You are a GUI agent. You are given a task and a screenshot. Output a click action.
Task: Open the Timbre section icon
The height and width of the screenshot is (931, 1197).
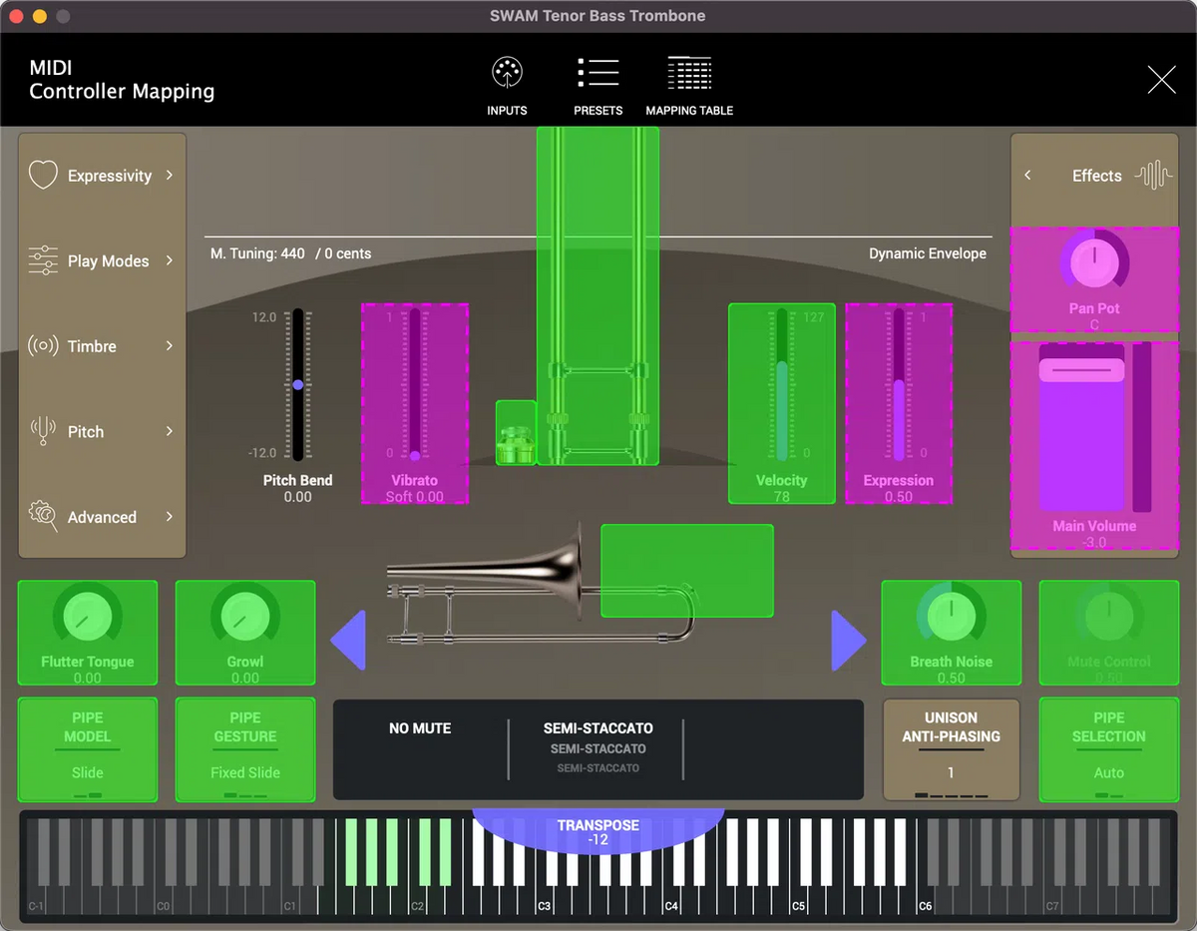(x=43, y=346)
